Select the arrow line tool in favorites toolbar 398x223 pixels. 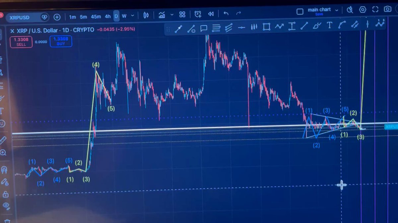[178, 29]
